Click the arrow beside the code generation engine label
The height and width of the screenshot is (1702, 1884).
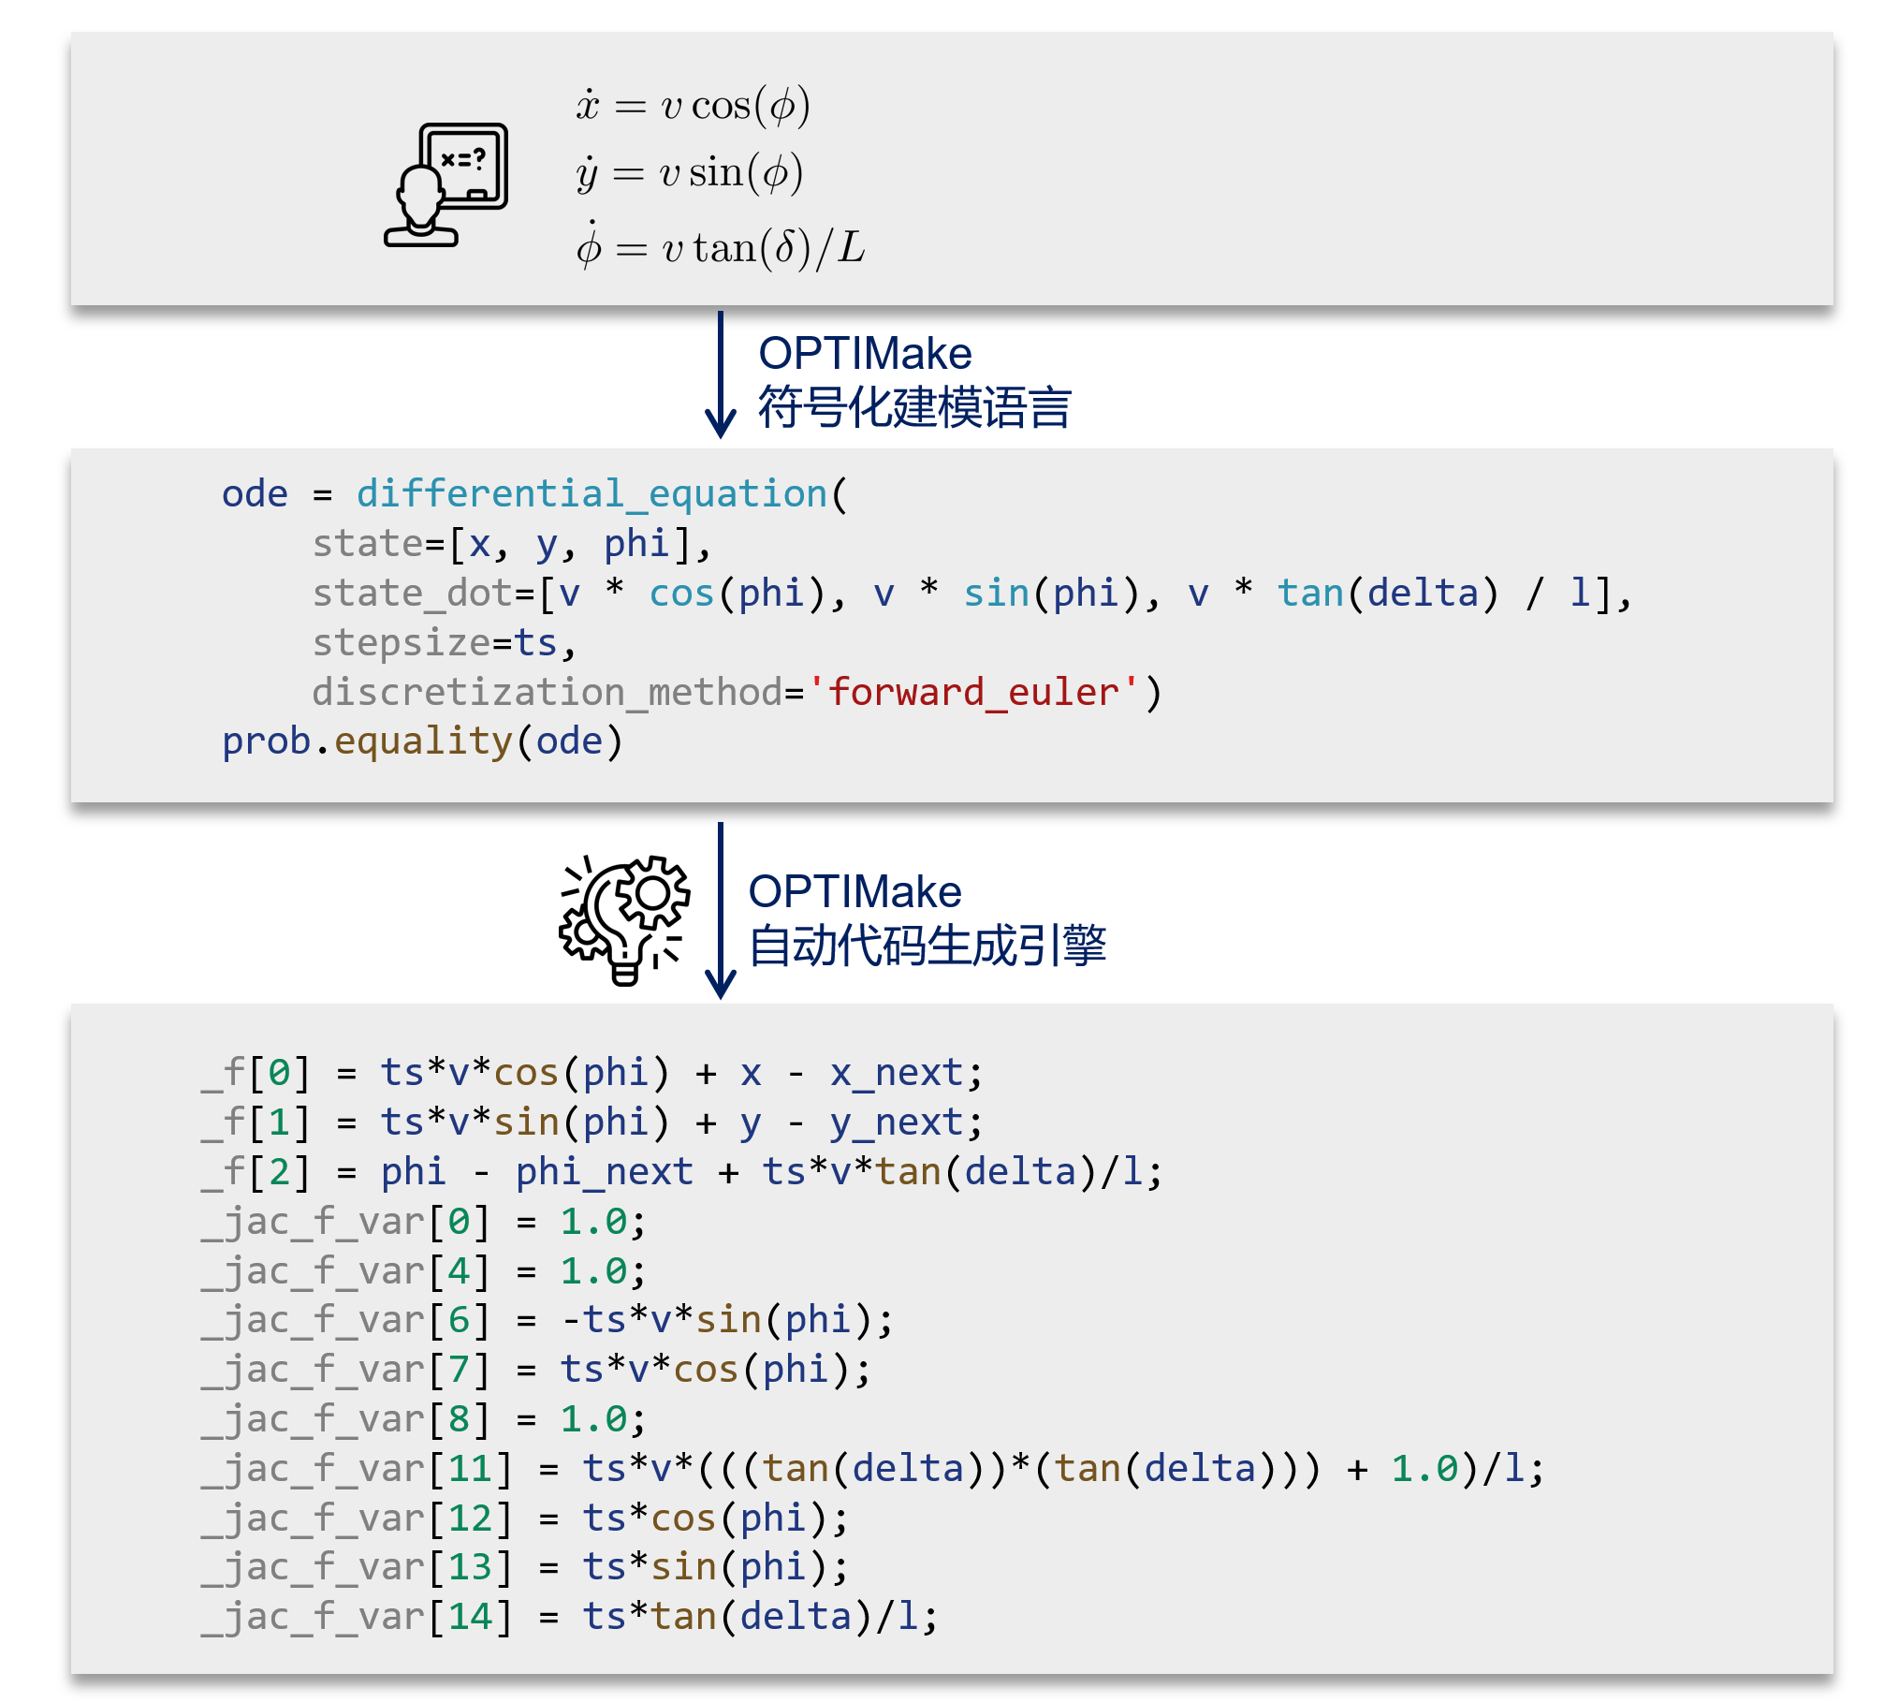click(x=720, y=910)
